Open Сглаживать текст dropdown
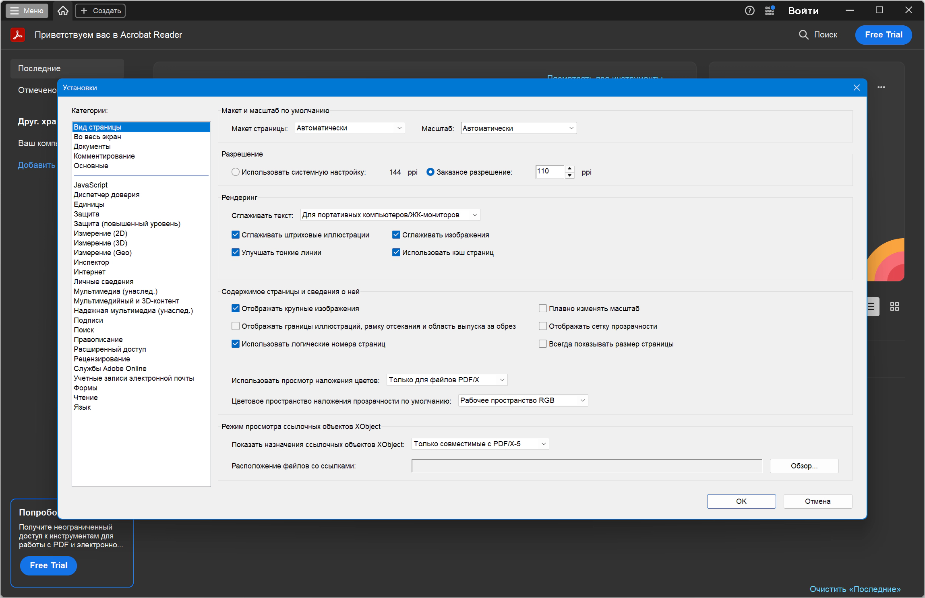This screenshot has height=598, width=925. tap(390, 215)
